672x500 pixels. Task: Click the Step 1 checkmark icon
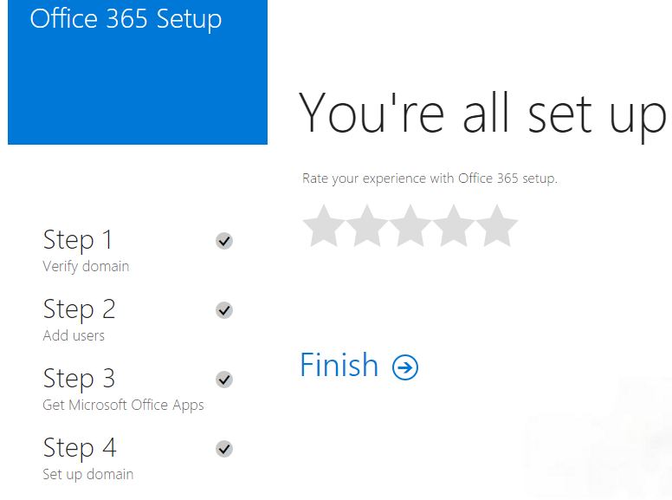(224, 241)
